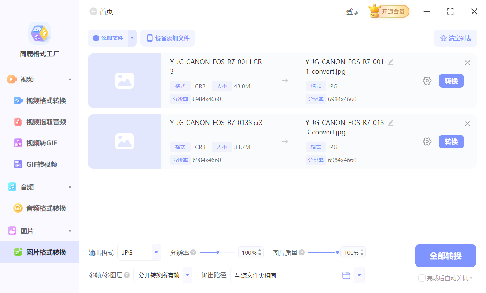486x293 pixels.
Task: Open 视频格式转换 in the sidebar
Action: (x=40, y=101)
